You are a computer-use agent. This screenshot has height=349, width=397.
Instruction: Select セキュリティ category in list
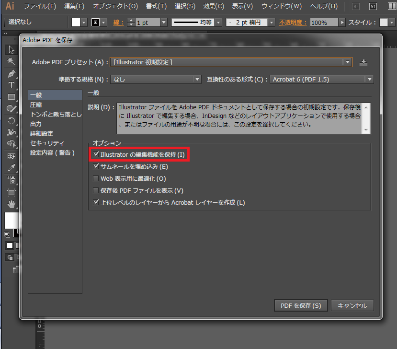pyautogui.click(x=55, y=143)
